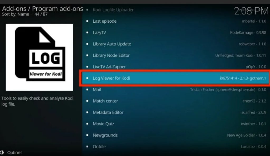The height and width of the screenshot is (156, 270).
Task: Click KodeKarnage - 0.9.98 author text
Action: tap(248, 33)
